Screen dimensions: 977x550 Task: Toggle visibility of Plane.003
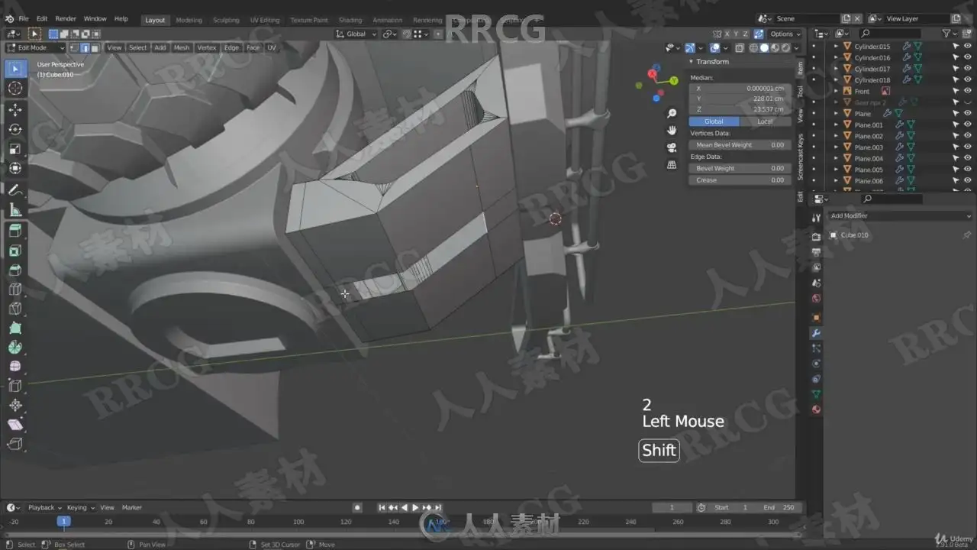click(x=956, y=147)
